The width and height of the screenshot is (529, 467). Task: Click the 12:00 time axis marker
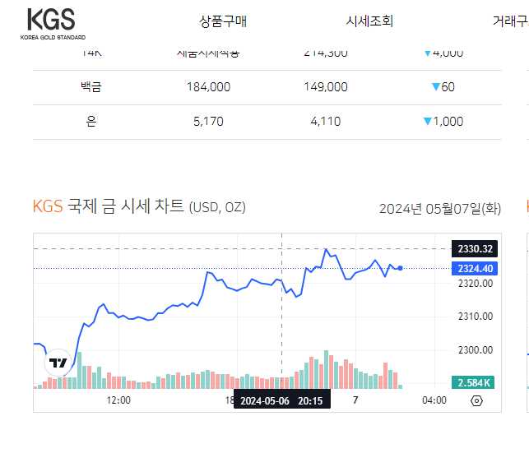click(x=118, y=400)
